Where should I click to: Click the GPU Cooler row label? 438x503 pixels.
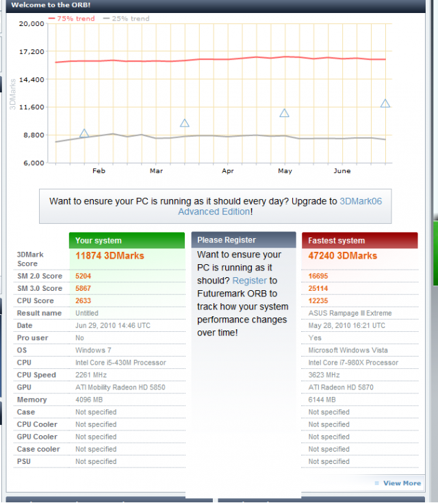[37, 437]
